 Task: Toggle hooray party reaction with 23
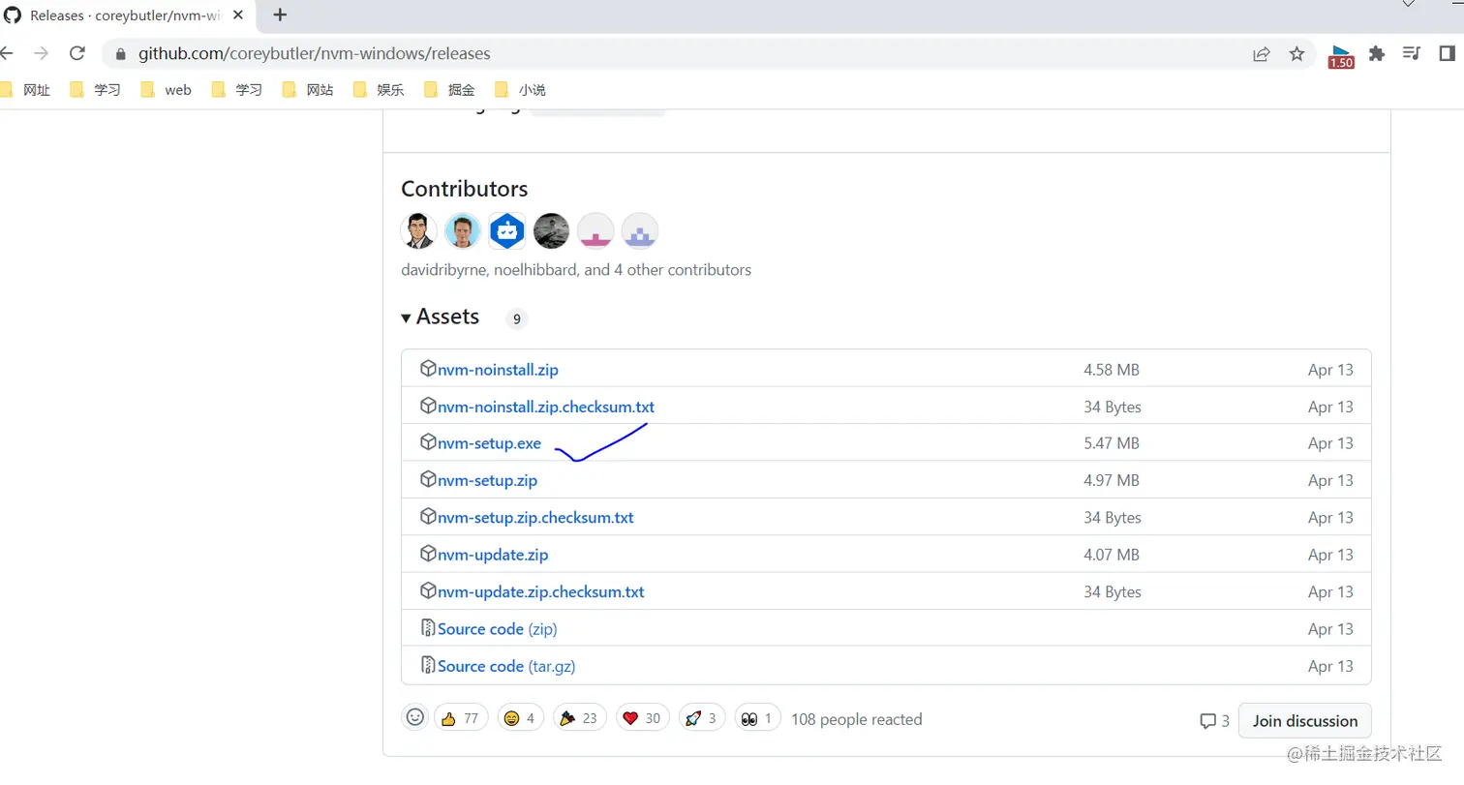(580, 718)
